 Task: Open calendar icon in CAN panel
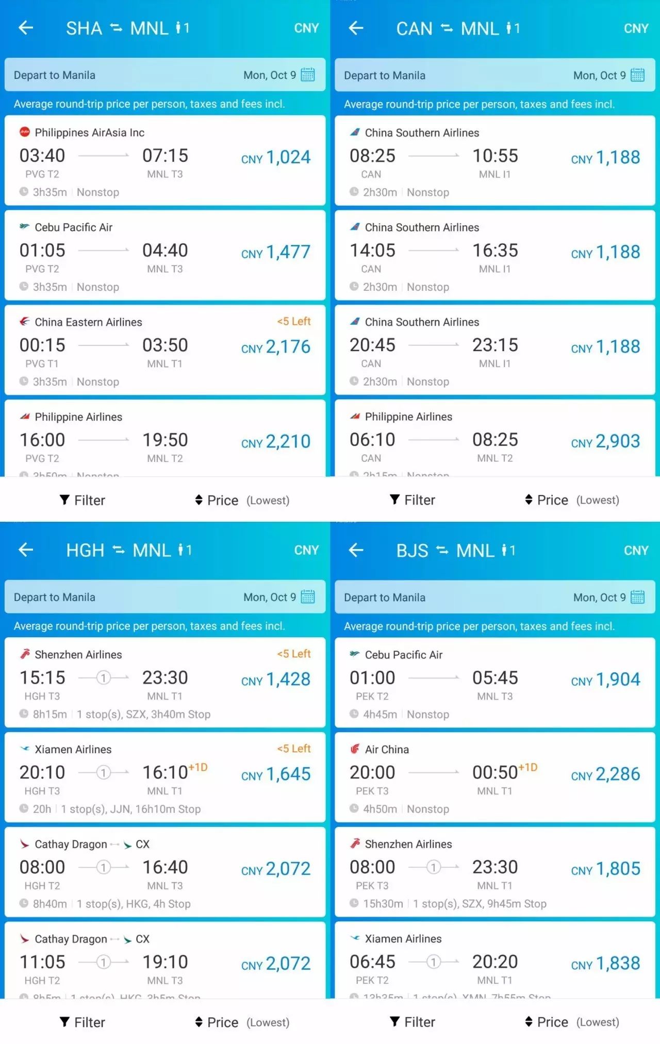[x=637, y=75]
